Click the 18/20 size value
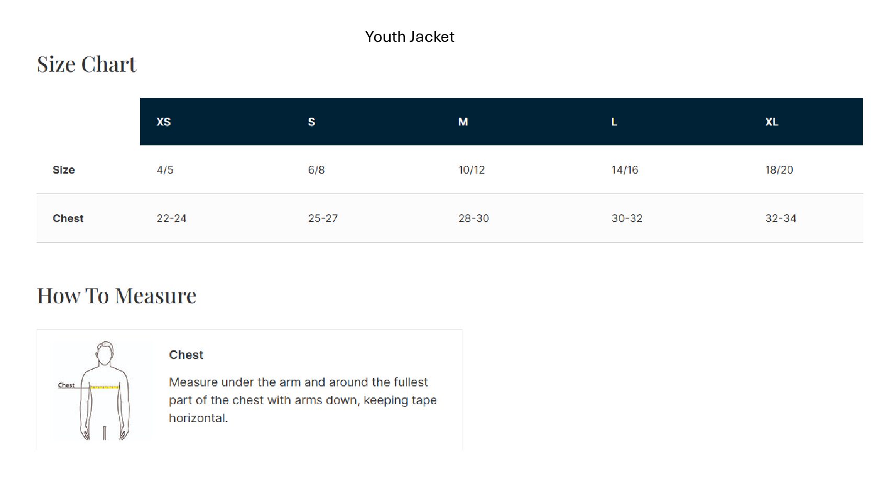The image size is (893, 502). [779, 170]
